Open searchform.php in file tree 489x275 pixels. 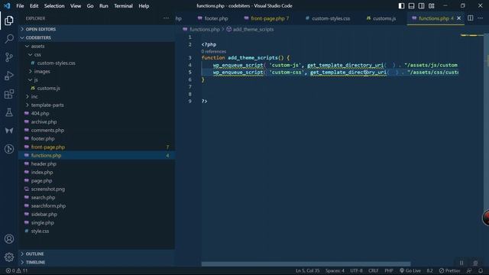pos(97,205)
